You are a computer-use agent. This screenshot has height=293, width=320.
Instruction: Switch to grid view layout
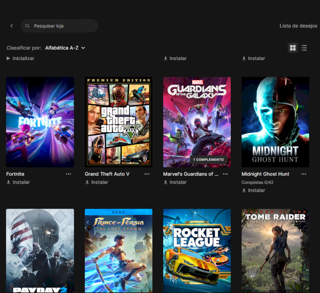point(293,48)
